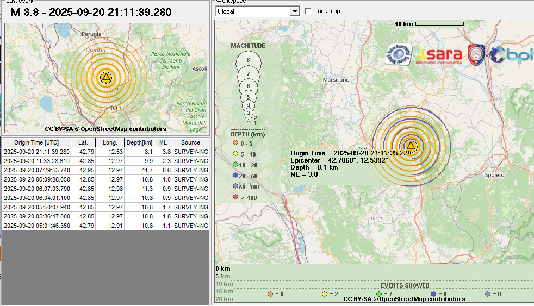Sort table by Origin Time [UTC] column
The image size is (534, 306).
click(36, 142)
